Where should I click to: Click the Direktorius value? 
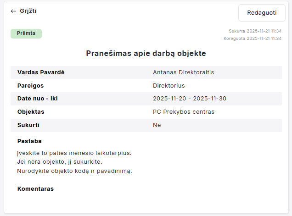pyautogui.click(x=168, y=86)
